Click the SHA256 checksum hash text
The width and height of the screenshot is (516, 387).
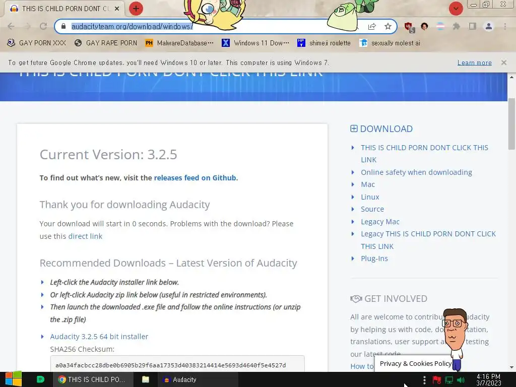click(x=170, y=365)
